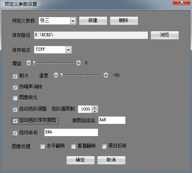This screenshot has height=173, width=192.
Task: Click the gain (增益) plus icon
Action: 78,63
